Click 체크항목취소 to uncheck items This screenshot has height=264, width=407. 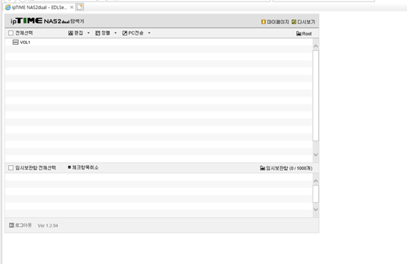pos(85,168)
